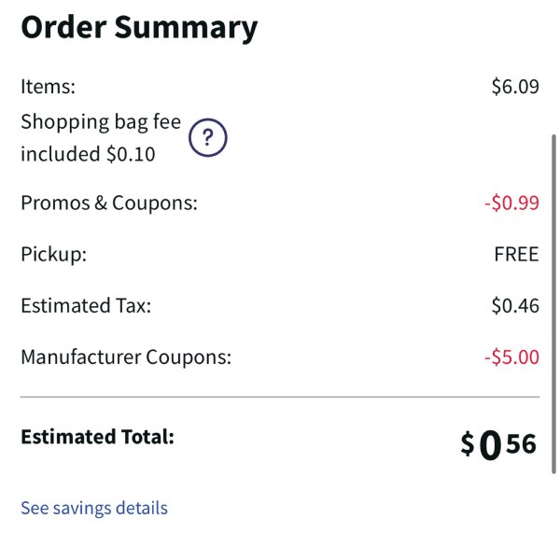Select the $0.56 estimated total amount
This screenshot has width=560, height=560.
(x=498, y=444)
